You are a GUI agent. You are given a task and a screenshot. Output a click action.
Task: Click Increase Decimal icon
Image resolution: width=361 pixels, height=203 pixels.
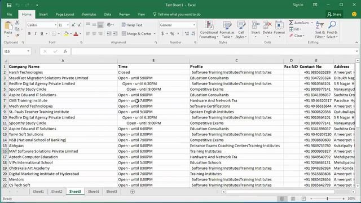tap(187, 34)
